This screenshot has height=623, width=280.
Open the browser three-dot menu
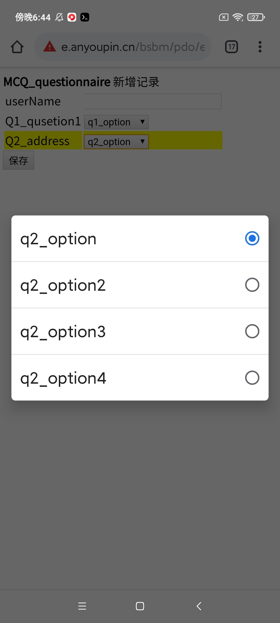[x=260, y=47]
